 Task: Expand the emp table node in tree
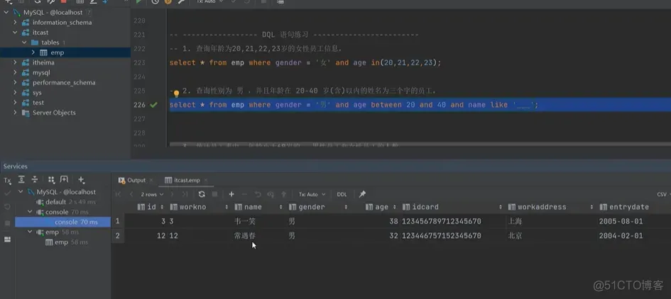tap(33, 52)
